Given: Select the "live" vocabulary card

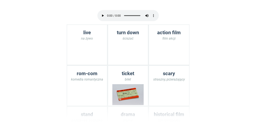Looking at the screenshot, I should [x=87, y=45].
